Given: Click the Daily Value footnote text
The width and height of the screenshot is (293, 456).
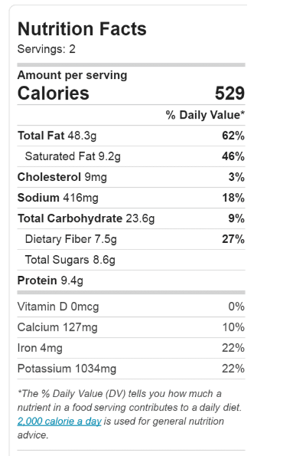Looking at the screenshot, I should [129, 414].
